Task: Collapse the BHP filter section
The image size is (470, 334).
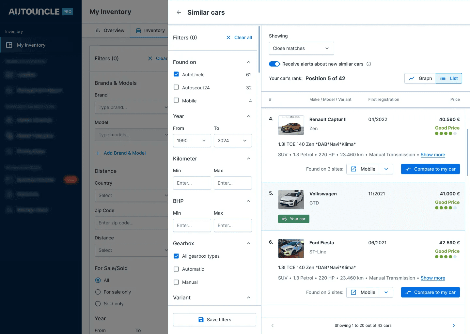Action: (249, 201)
